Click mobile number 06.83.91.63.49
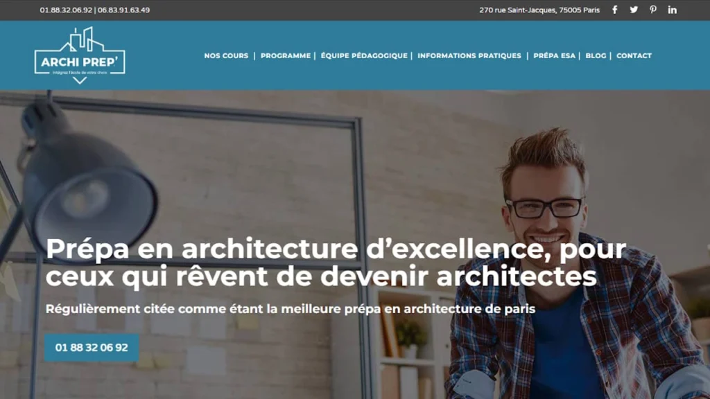710x399 pixels. pyautogui.click(x=123, y=10)
